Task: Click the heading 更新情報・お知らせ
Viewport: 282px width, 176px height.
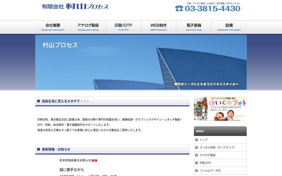Action: 56,149
